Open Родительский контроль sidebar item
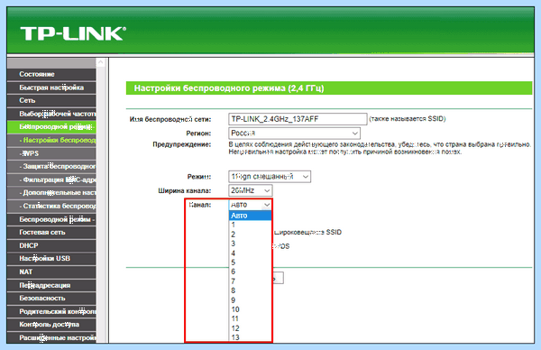 pos(51,311)
